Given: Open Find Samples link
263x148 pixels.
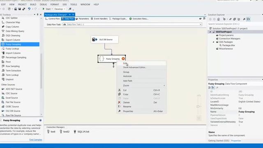Looking at the screenshot, I should click(36, 140).
